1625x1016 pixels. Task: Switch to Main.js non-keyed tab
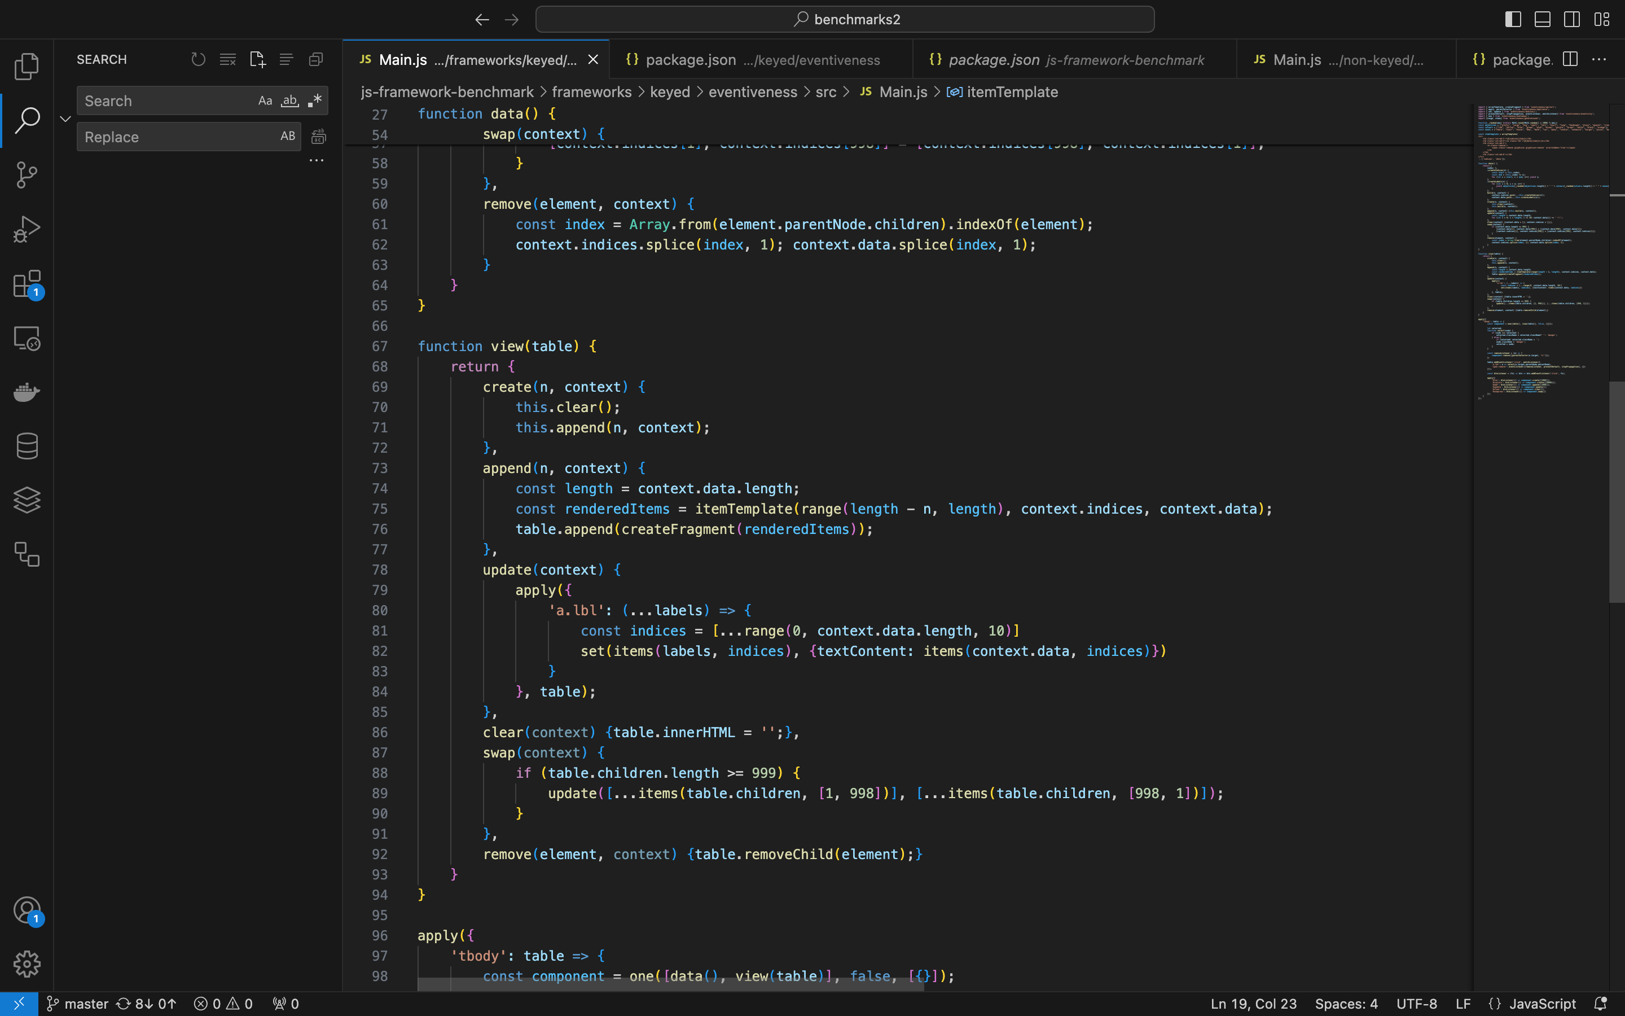pos(1346,60)
